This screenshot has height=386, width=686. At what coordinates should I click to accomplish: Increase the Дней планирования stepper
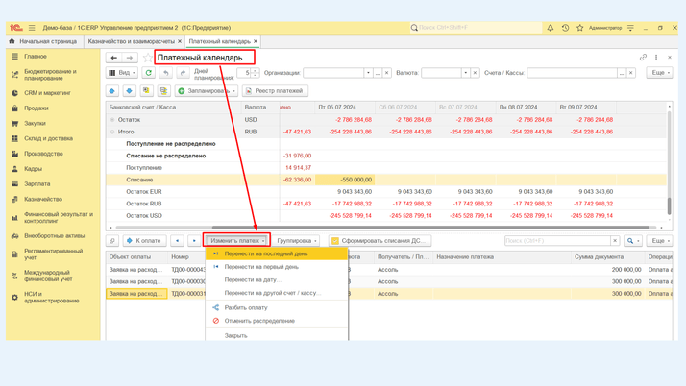(256, 70)
